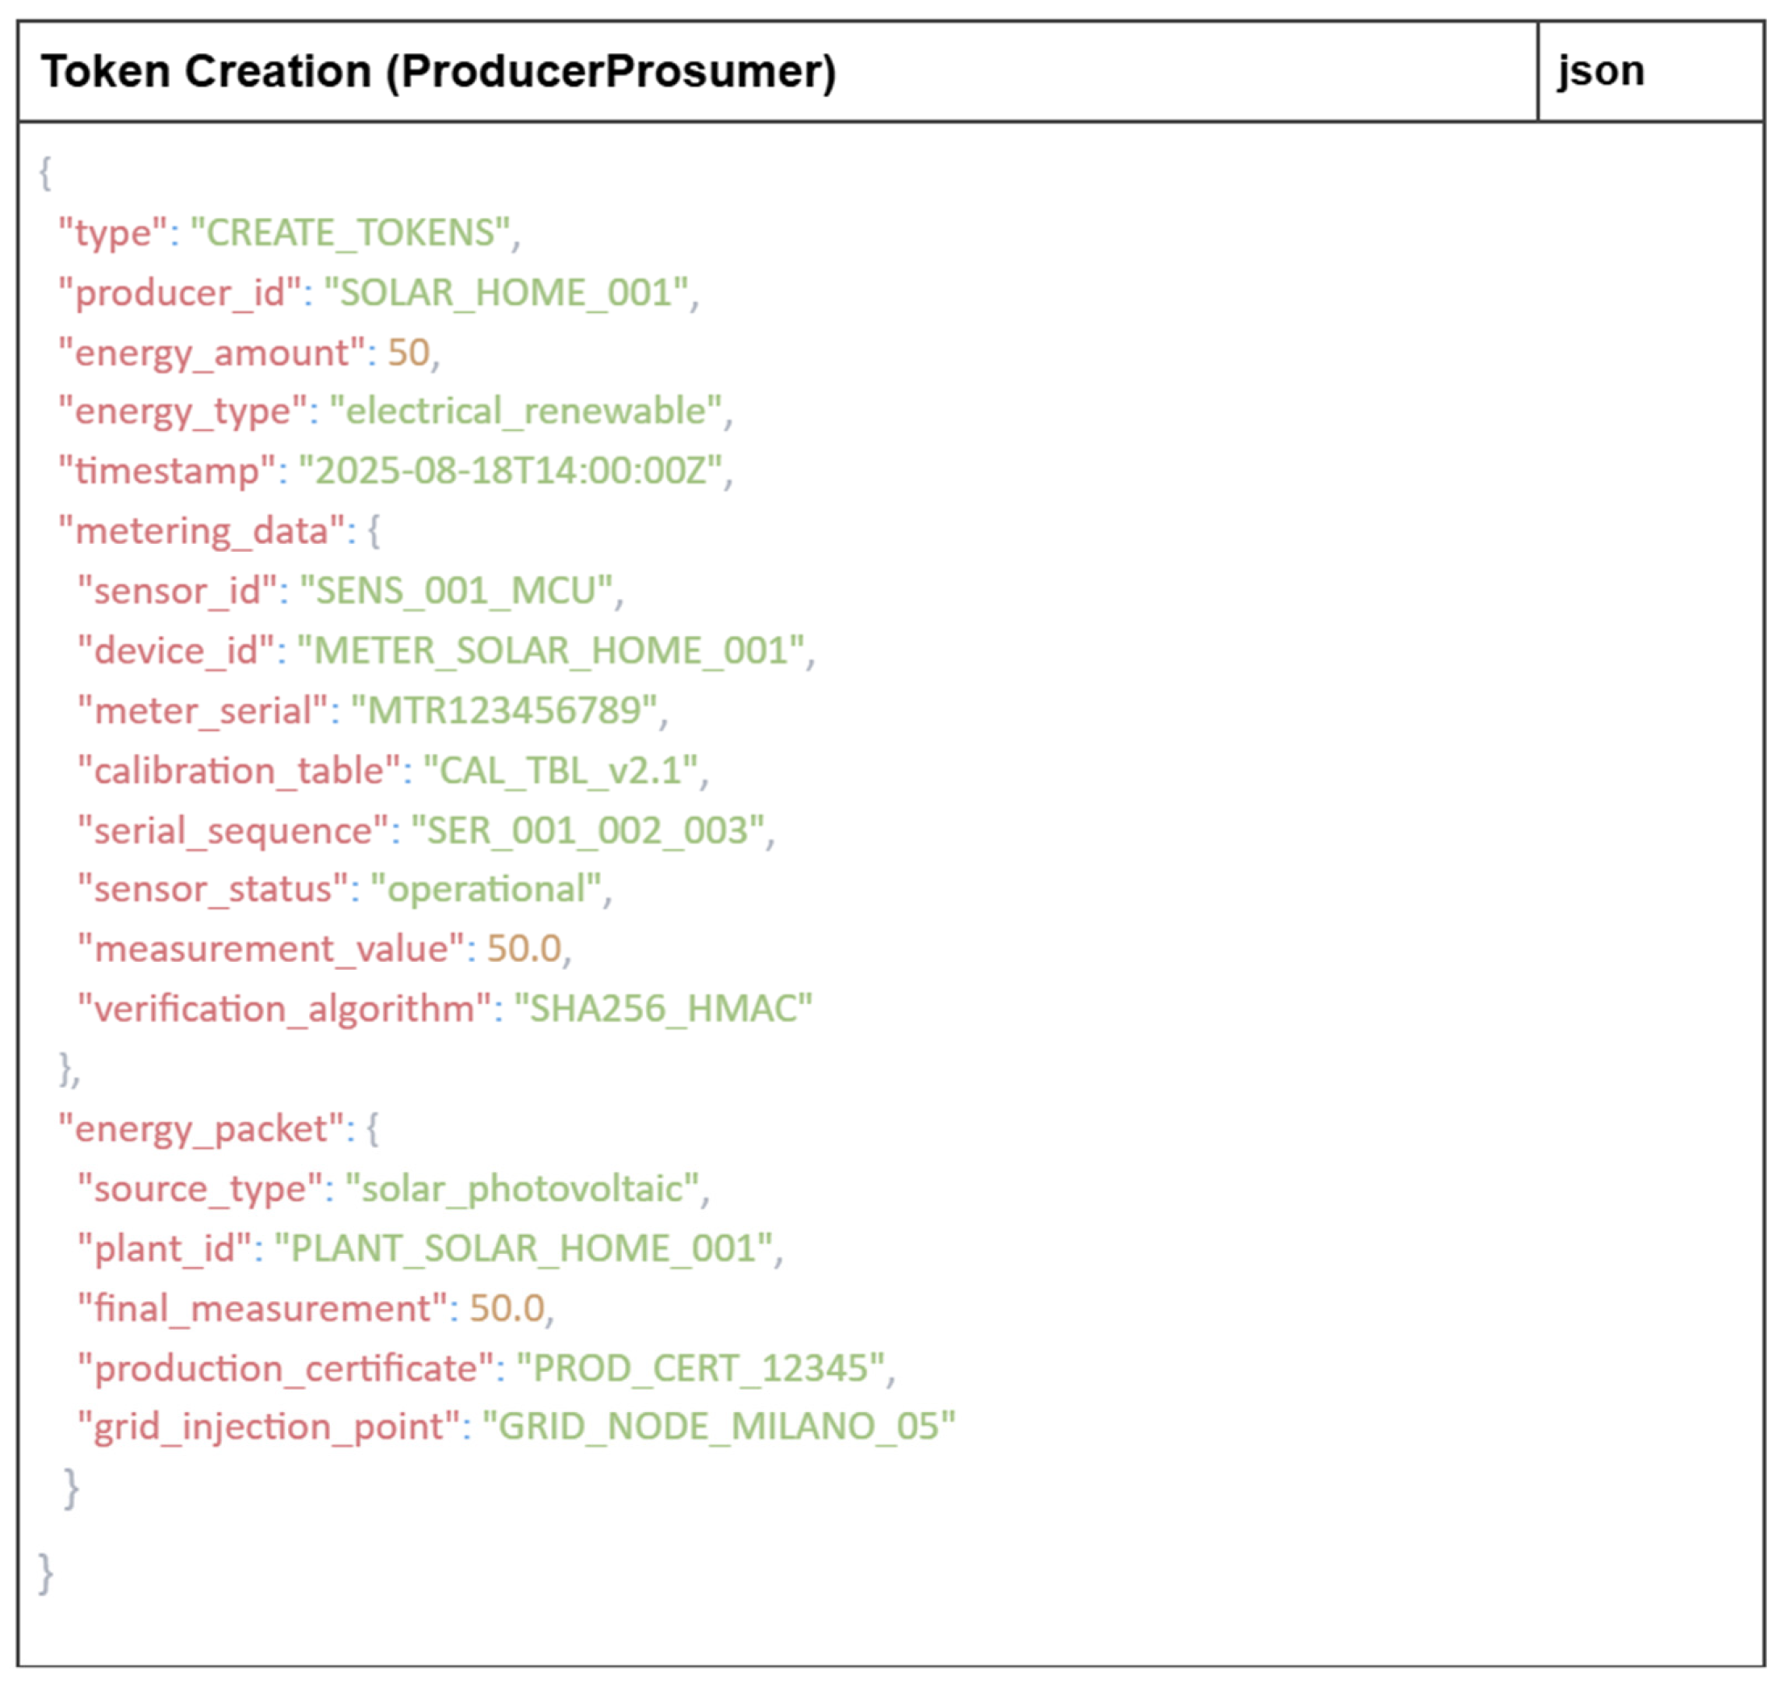This screenshot has width=1780, height=1692.
Task: Click the CREATE_TOKENS type value
Action: (x=351, y=233)
